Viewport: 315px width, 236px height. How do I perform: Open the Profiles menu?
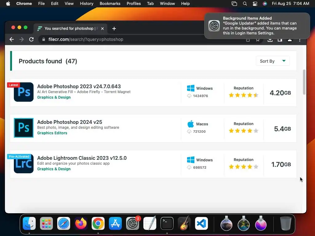(x=134, y=4)
